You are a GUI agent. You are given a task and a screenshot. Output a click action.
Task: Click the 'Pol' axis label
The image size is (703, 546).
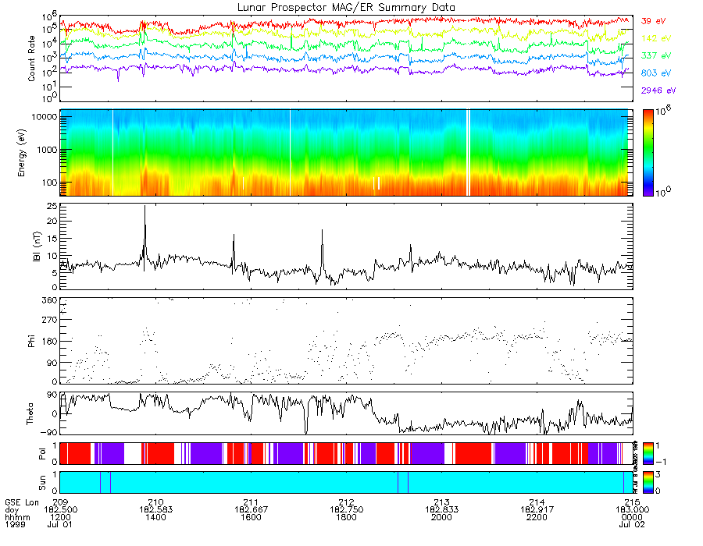(42, 454)
